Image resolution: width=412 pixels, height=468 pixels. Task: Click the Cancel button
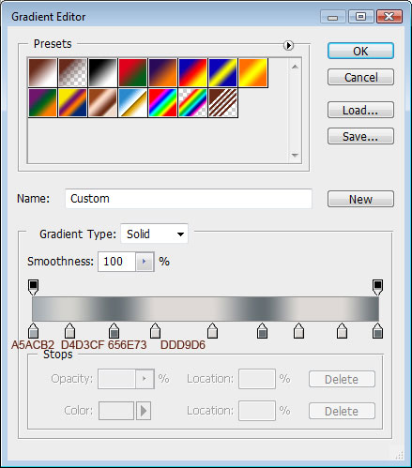click(x=360, y=77)
